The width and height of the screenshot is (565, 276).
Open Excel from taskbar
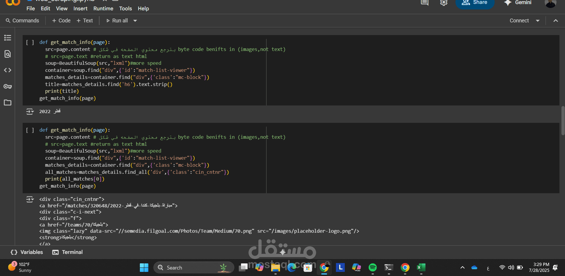421,267
